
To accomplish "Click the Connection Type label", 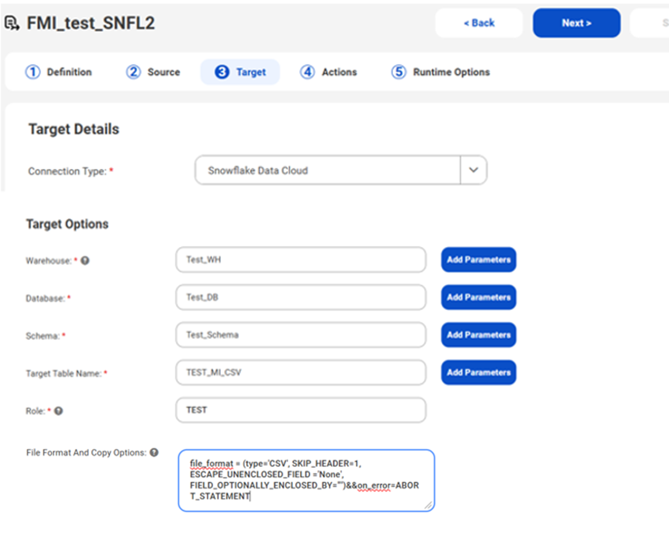I will coord(71,171).
